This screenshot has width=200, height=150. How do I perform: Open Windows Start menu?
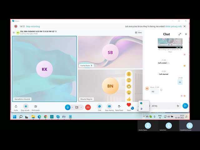(x=15, y=117)
